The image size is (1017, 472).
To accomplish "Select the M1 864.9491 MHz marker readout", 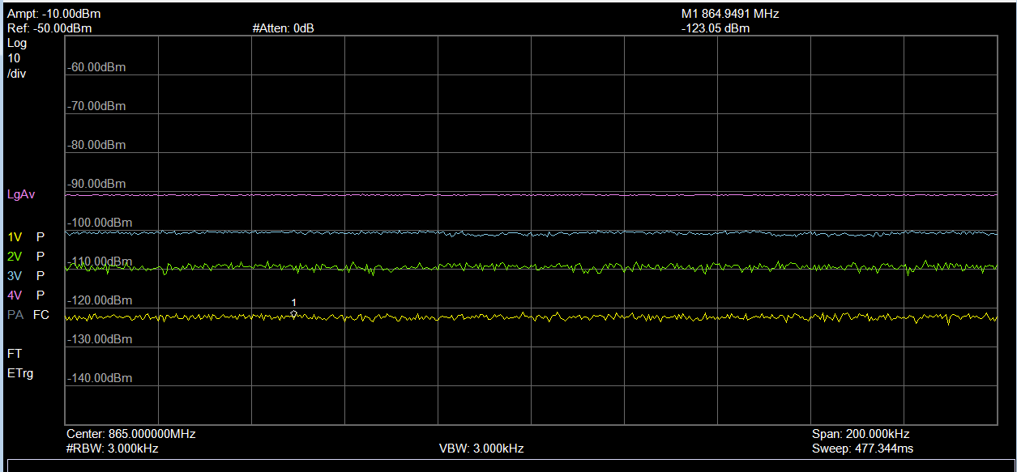I will tap(730, 14).
